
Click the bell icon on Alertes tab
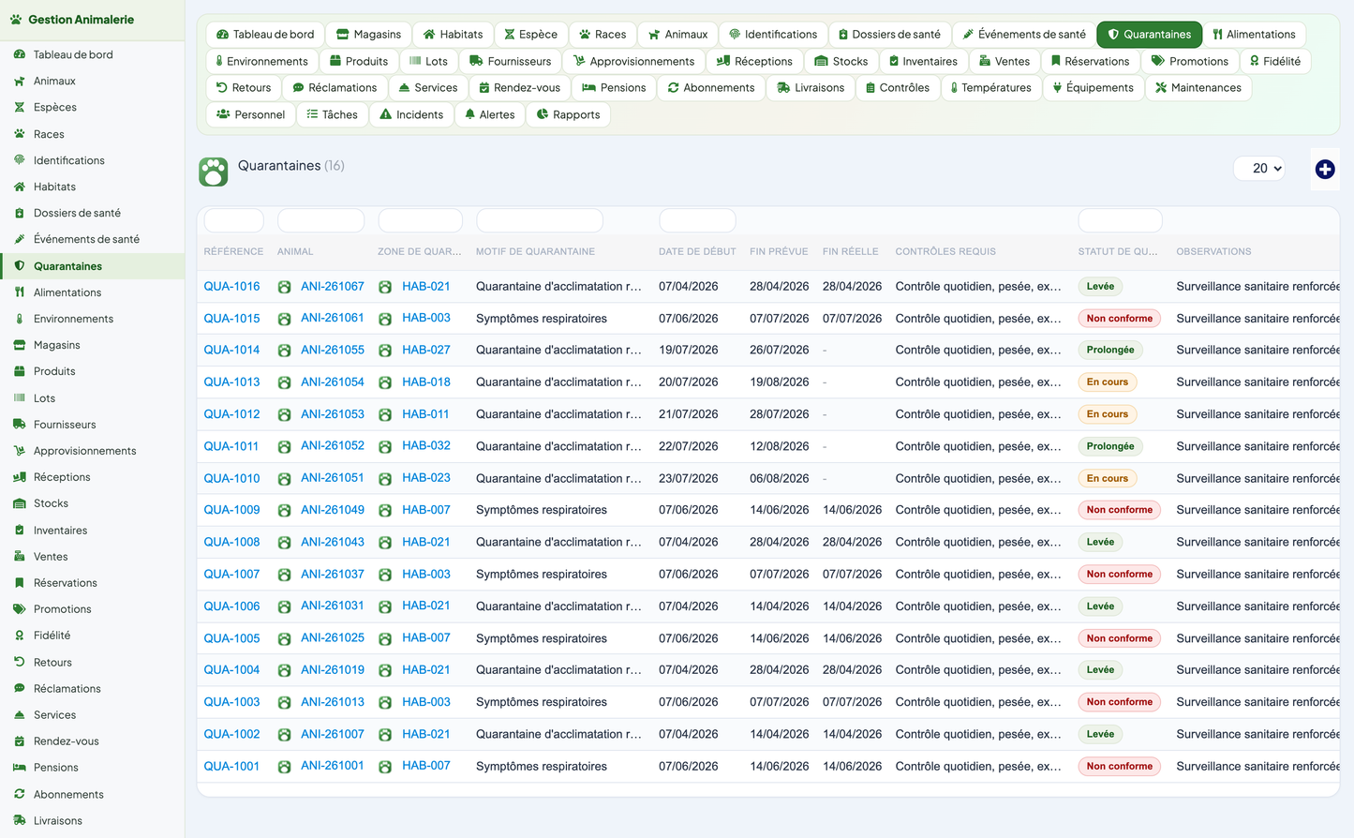click(x=470, y=114)
